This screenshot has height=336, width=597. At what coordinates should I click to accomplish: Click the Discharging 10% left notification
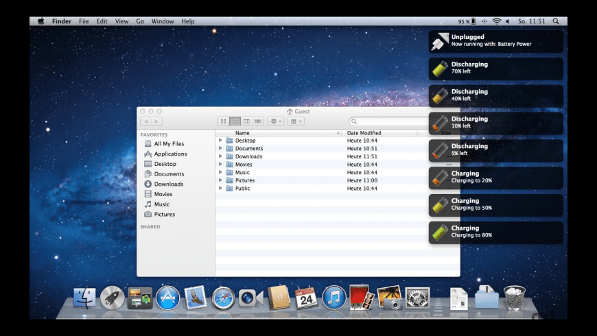(495, 123)
